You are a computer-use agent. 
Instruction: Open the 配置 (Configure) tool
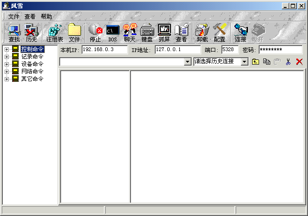pos(219,33)
